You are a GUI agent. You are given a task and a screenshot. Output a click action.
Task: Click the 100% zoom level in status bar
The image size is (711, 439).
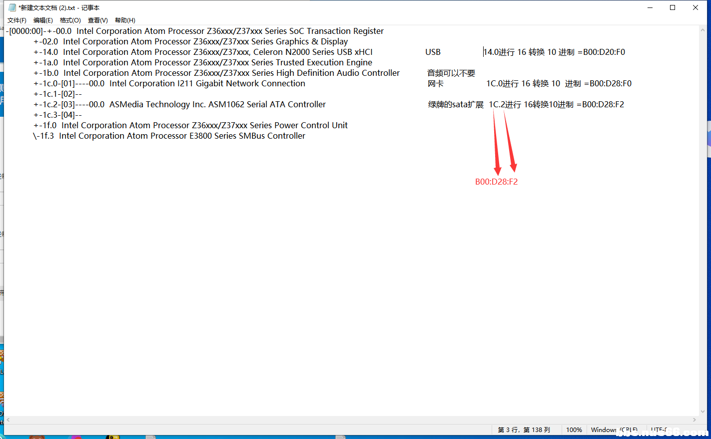(x=574, y=430)
